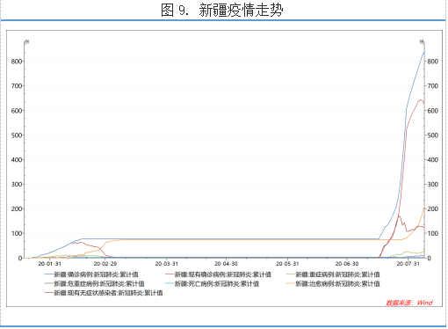Click the 新疆:死亡病例 legend entry

tap(213, 283)
